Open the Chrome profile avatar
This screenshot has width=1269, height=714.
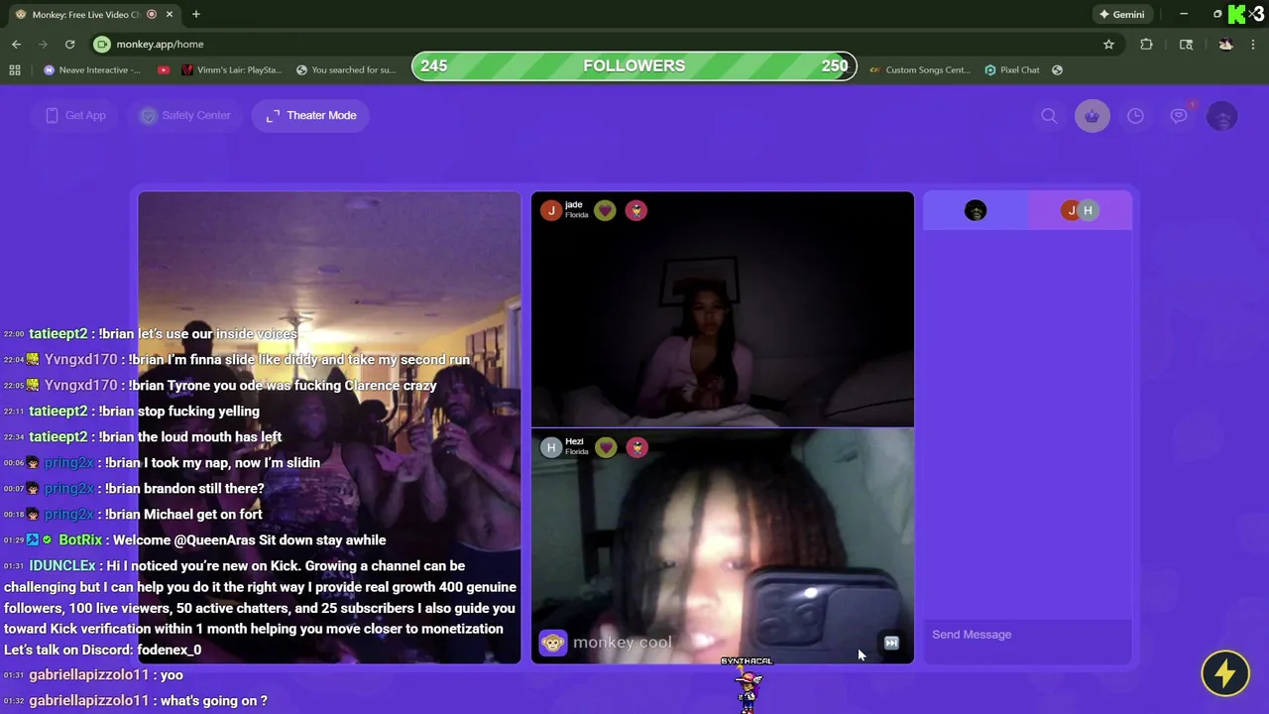1225,44
